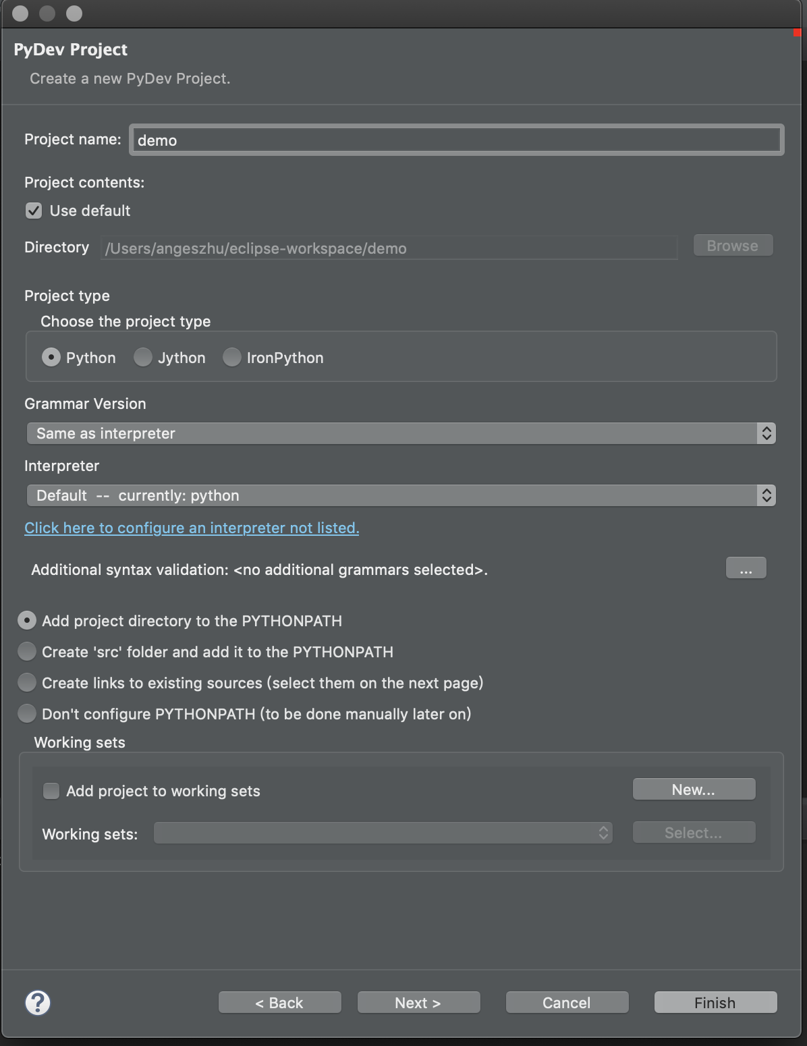
Task: Click into the Project name field
Action: click(456, 140)
